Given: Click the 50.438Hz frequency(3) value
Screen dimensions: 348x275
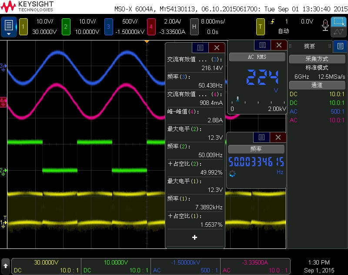Looking at the screenshot, I should (211, 85).
